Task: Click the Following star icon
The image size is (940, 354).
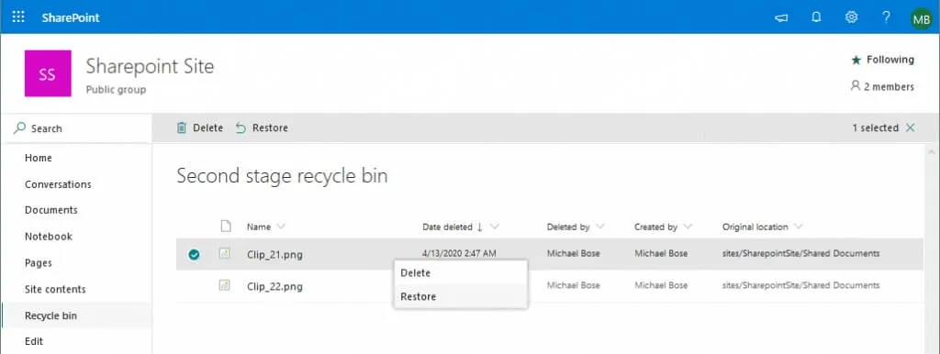Action: (856, 60)
